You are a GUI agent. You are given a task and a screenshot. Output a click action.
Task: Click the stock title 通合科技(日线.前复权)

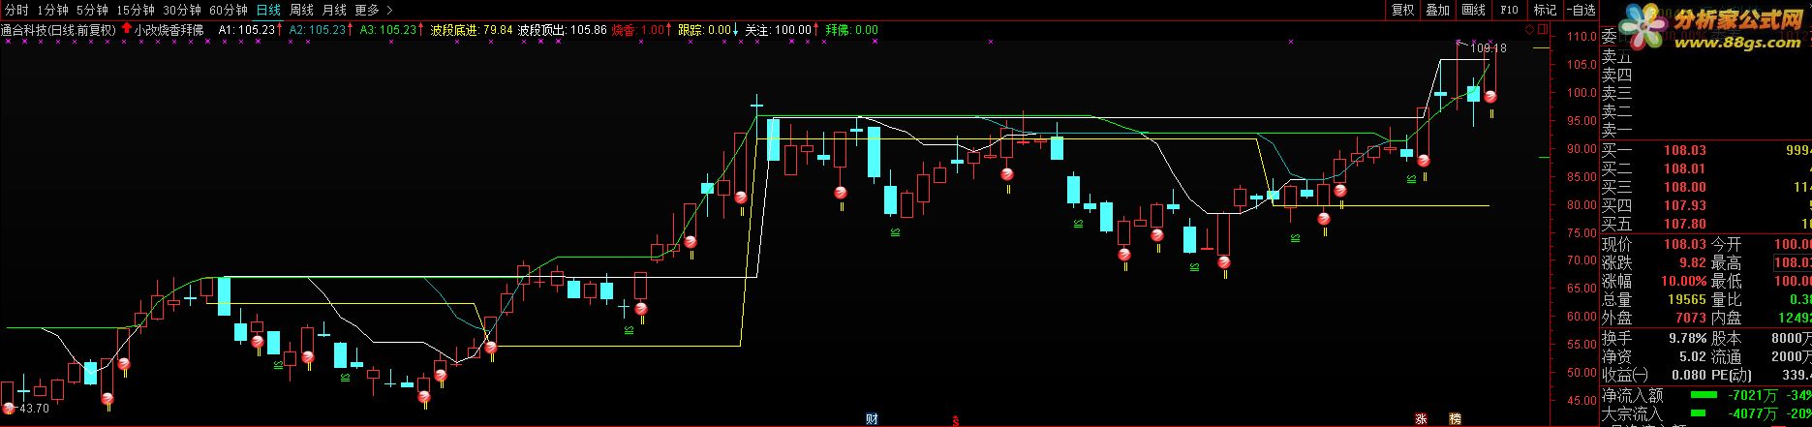[x=58, y=30]
